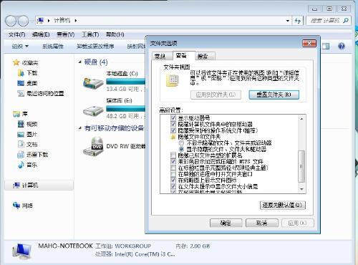The width and height of the screenshot is (358, 265).
Task: Toggle the preview pane icon
Action: click(326, 46)
